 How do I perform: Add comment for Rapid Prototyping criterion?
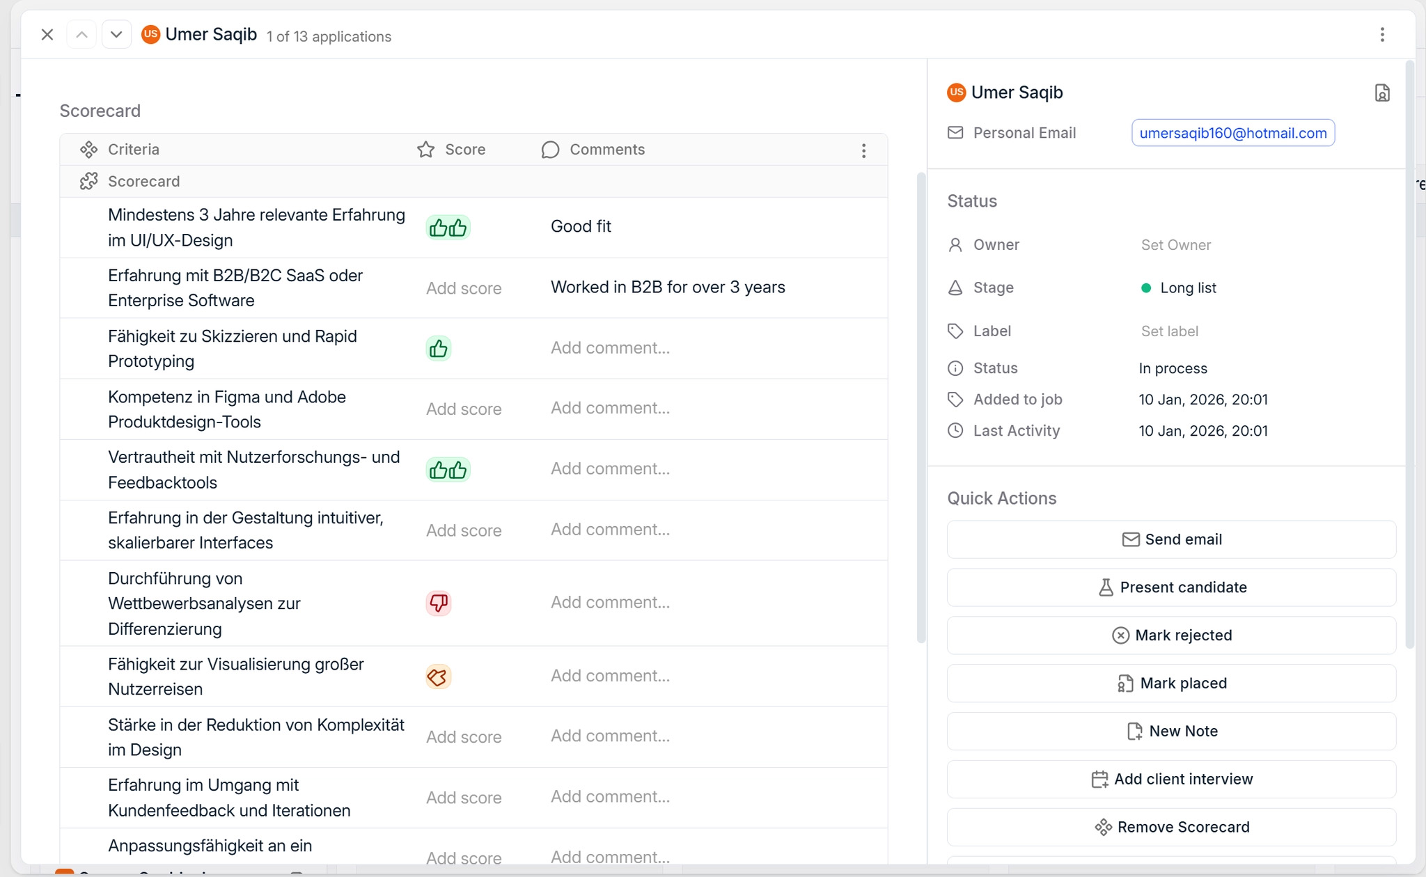(x=610, y=348)
